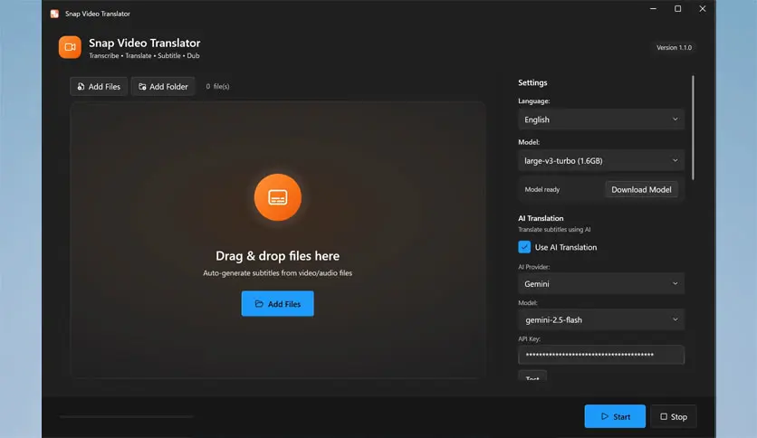757x438 pixels.
Task: Click the bottom progress bar
Action: [x=127, y=416]
